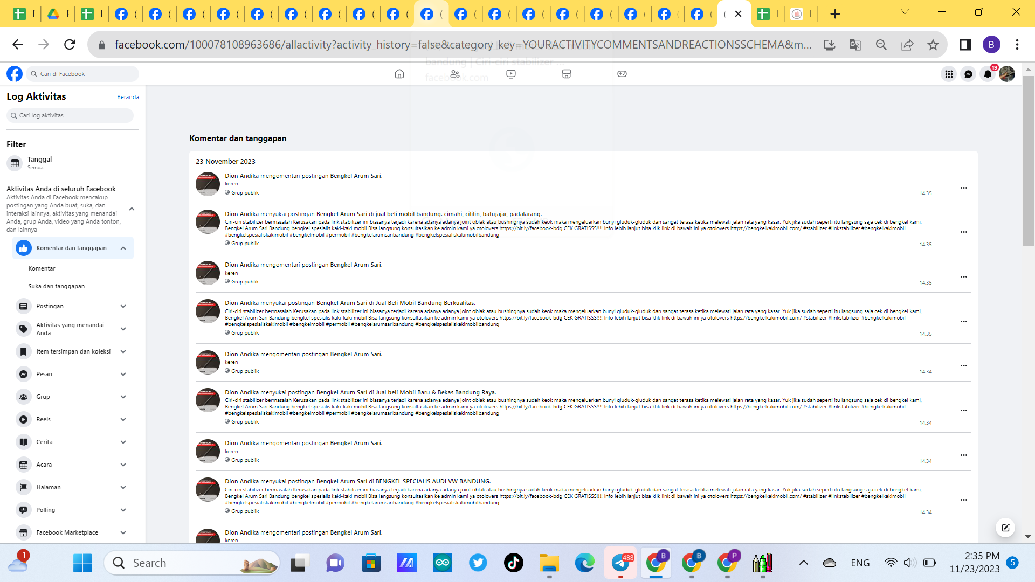Expand the Pesan category
Screen dimensions: 1035x582
tap(123, 375)
